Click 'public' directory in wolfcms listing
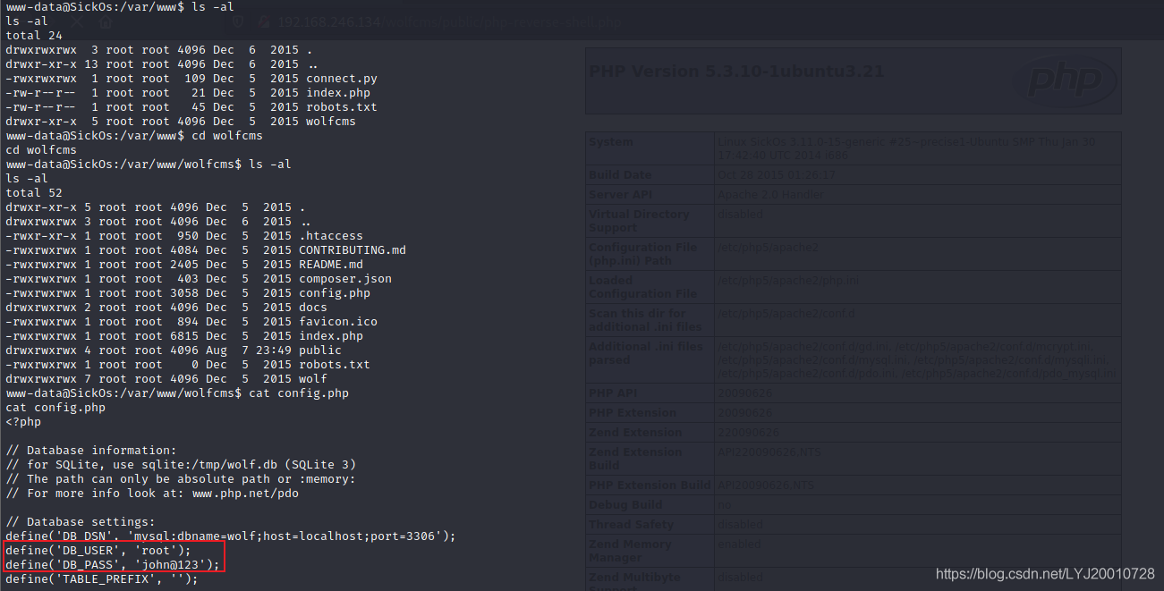This screenshot has height=591, width=1164. (320, 350)
